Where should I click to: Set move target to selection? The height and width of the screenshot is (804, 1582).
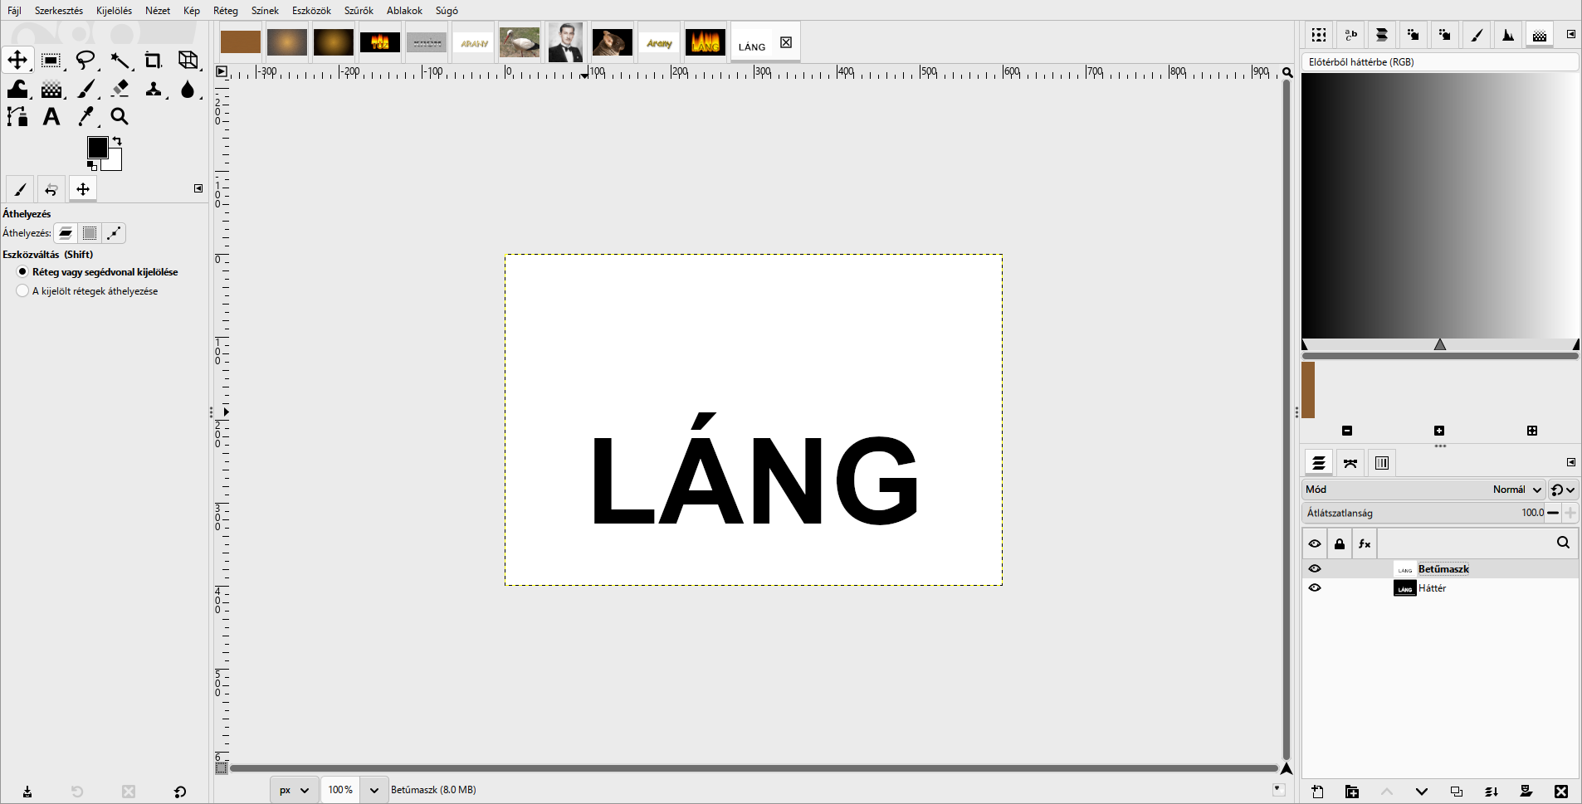click(90, 233)
